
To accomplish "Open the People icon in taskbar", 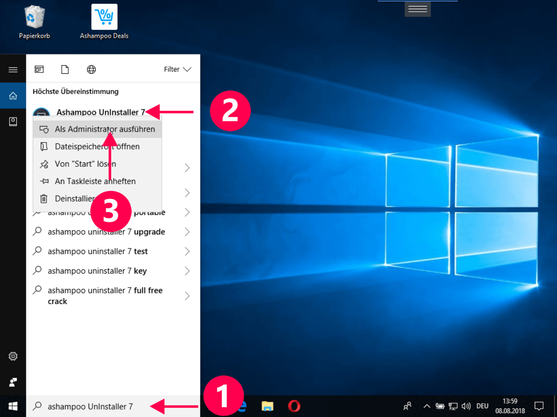I will tap(407, 406).
